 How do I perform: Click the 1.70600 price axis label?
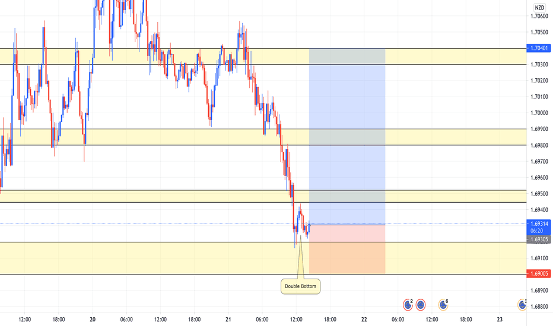539,16
